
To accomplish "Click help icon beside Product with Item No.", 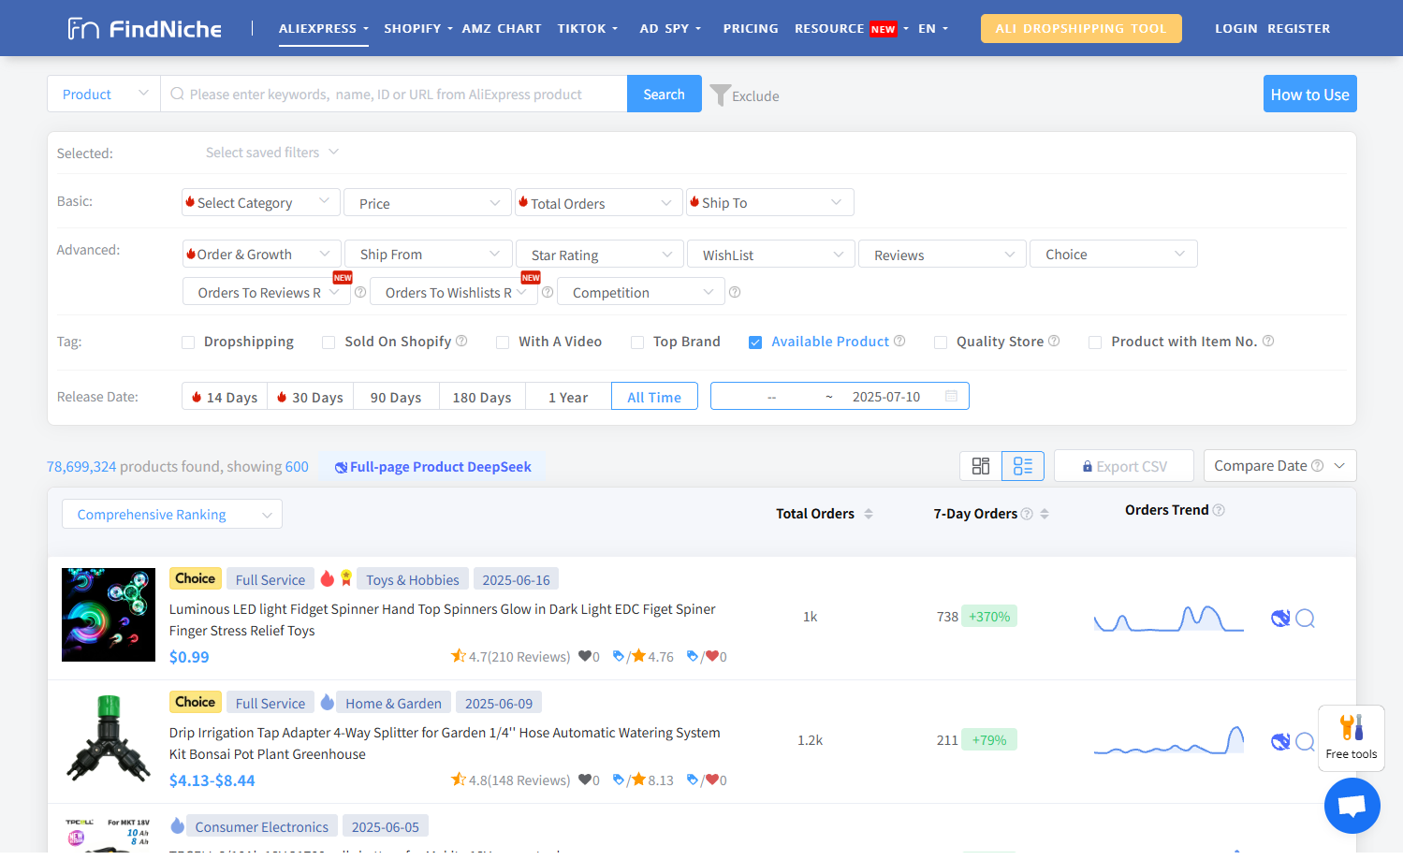I will (x=1268, y=342).
